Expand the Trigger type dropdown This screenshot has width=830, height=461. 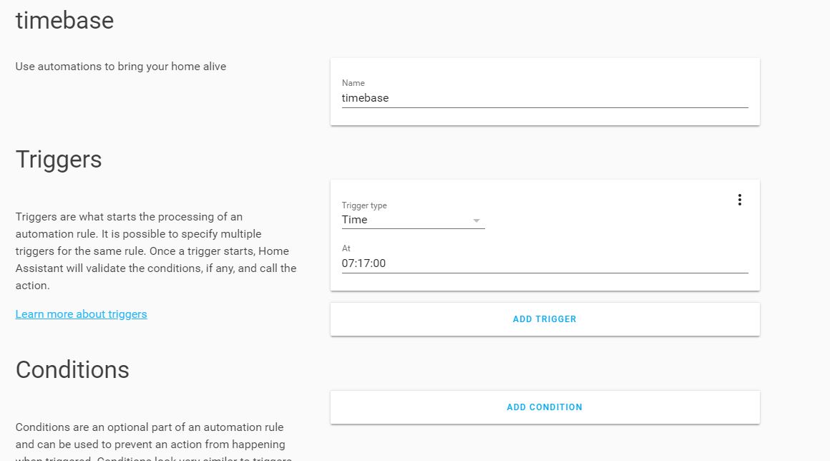pos(413,220)
